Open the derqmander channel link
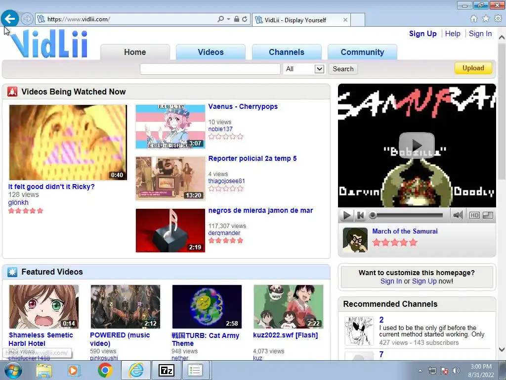 tap(224, 233)
